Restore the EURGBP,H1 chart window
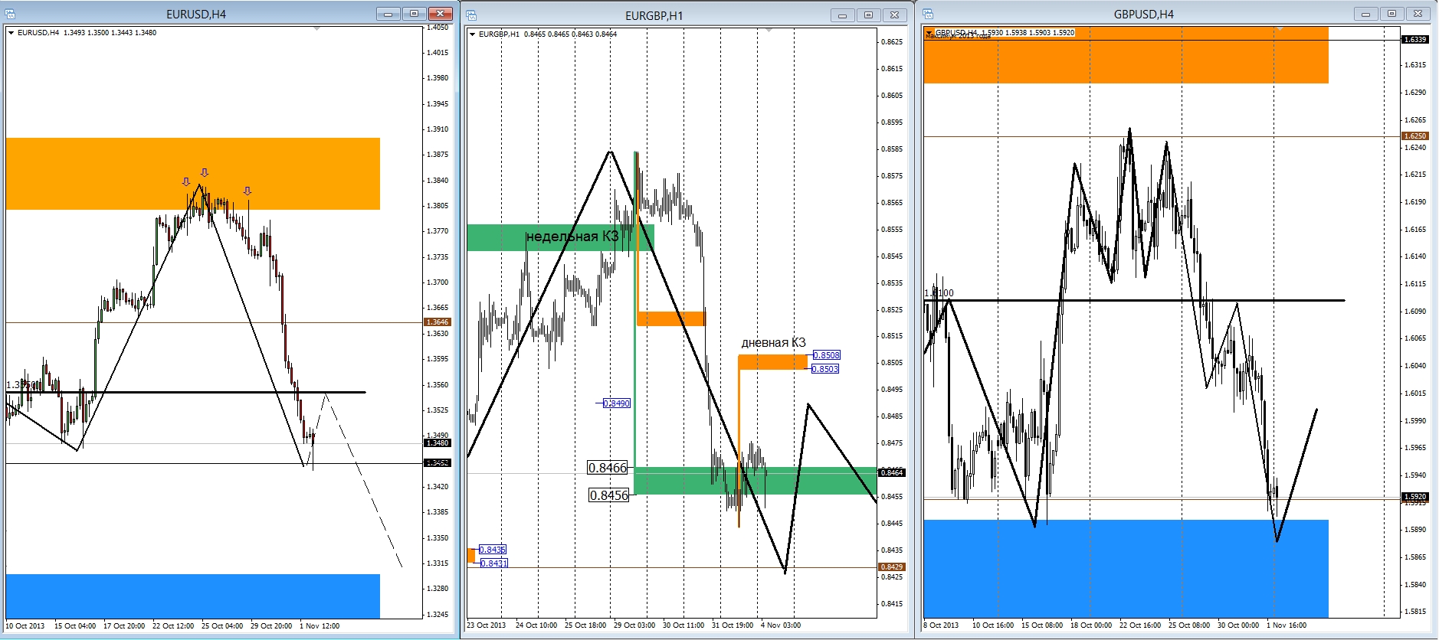 pos(869,15)
